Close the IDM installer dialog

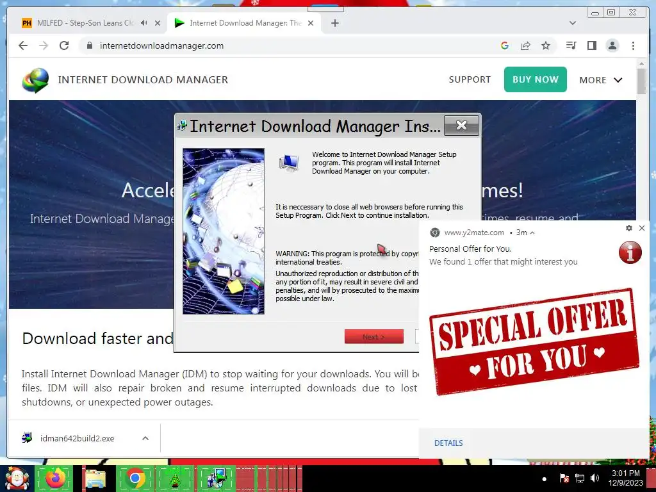pyautogui.click(x=461, y=125)
